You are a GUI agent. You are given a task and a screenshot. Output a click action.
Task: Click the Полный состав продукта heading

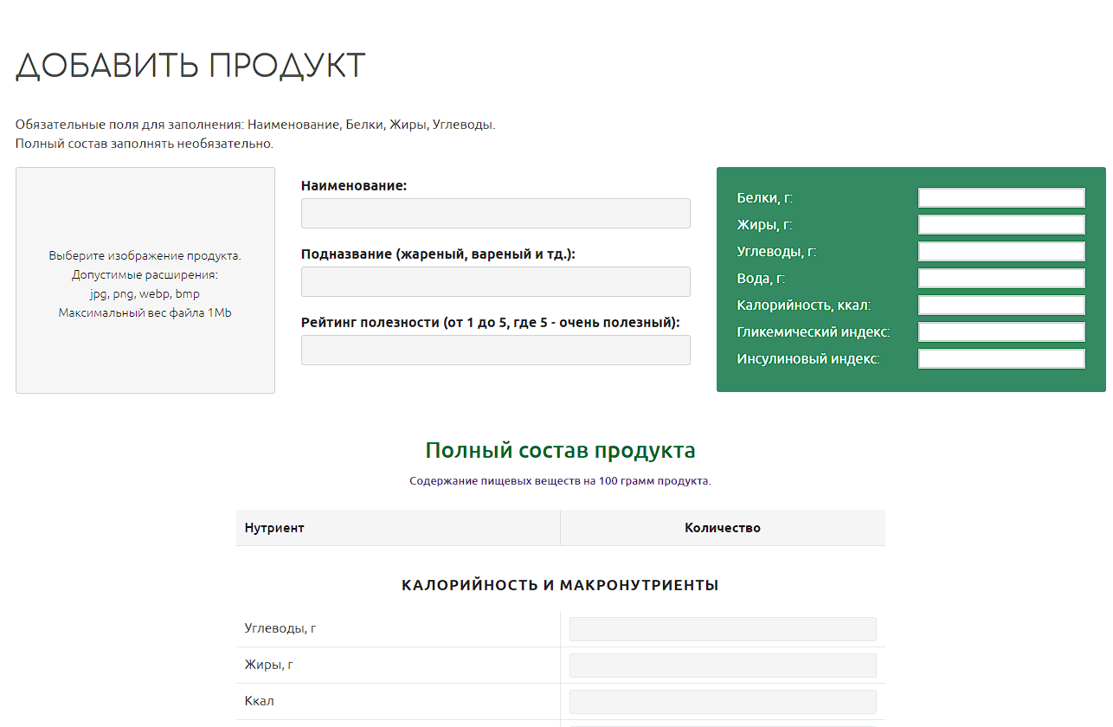coord(560,451)
